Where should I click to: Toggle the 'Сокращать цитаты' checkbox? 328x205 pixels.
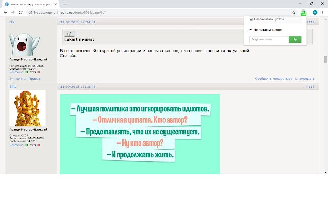[251, 19]
